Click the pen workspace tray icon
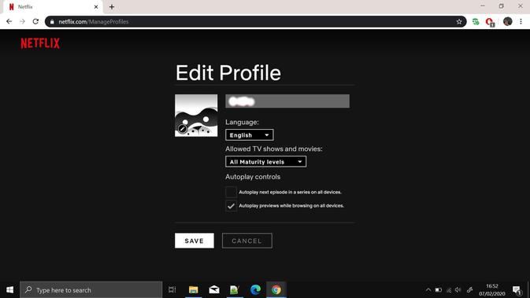530x298 pixels. pos(470,290)
